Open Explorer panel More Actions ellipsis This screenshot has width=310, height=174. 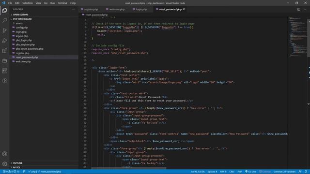point(73,9)
